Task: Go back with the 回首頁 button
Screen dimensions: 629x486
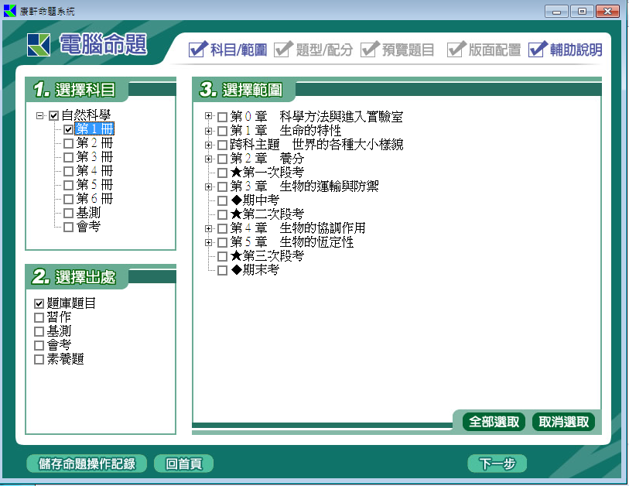Action: (183, 464)
